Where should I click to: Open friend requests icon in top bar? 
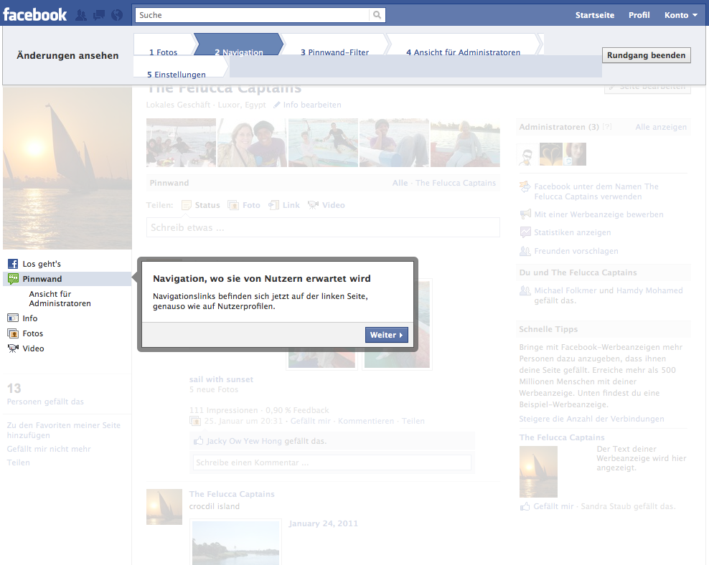pyautogui.click(x=81, y=15)
